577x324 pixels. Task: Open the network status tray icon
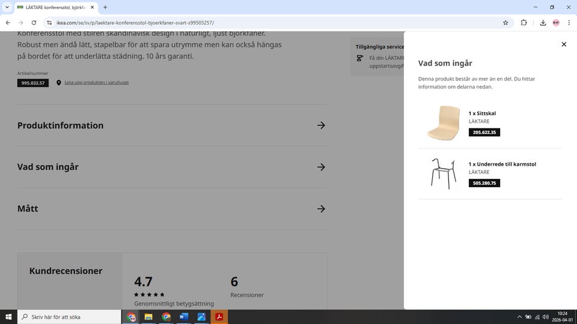pyautogui.click(x=537, y=317)
